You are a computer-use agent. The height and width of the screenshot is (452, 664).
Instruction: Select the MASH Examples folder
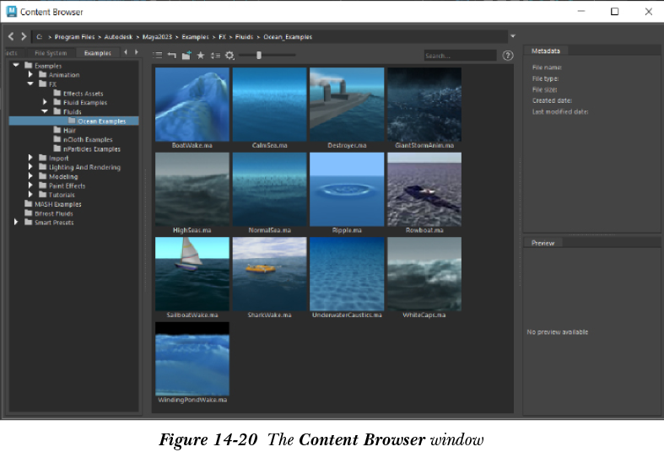pos(57,204)
